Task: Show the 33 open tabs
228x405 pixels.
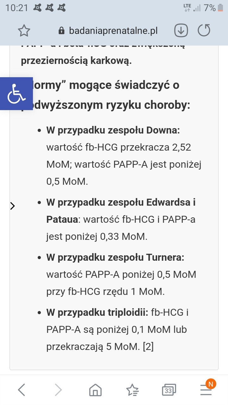Action: [169, 390]
